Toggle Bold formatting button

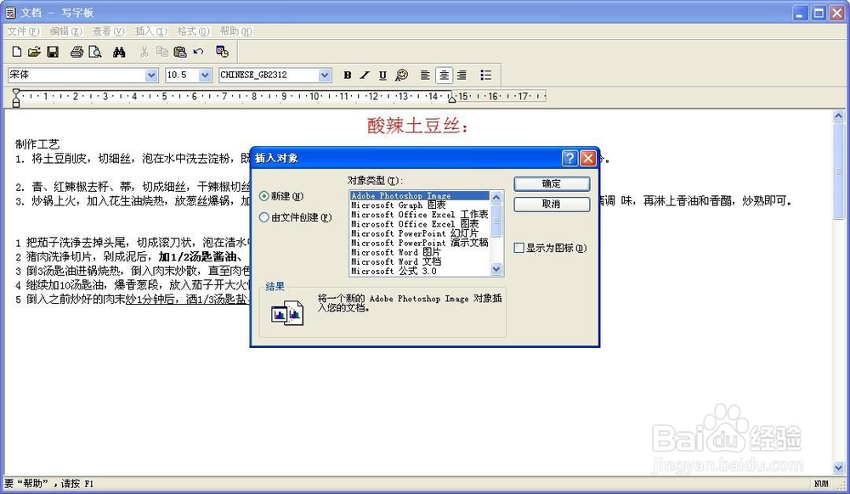tap(348, 76)
